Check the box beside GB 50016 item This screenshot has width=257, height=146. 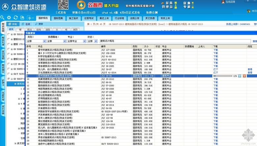pyautogui.click(x=9, y=34)
